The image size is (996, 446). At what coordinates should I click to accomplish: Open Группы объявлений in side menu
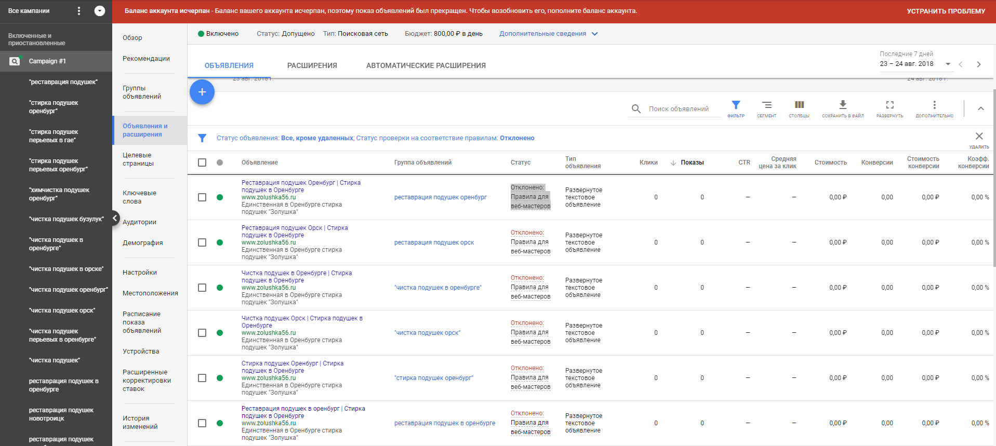142,92
